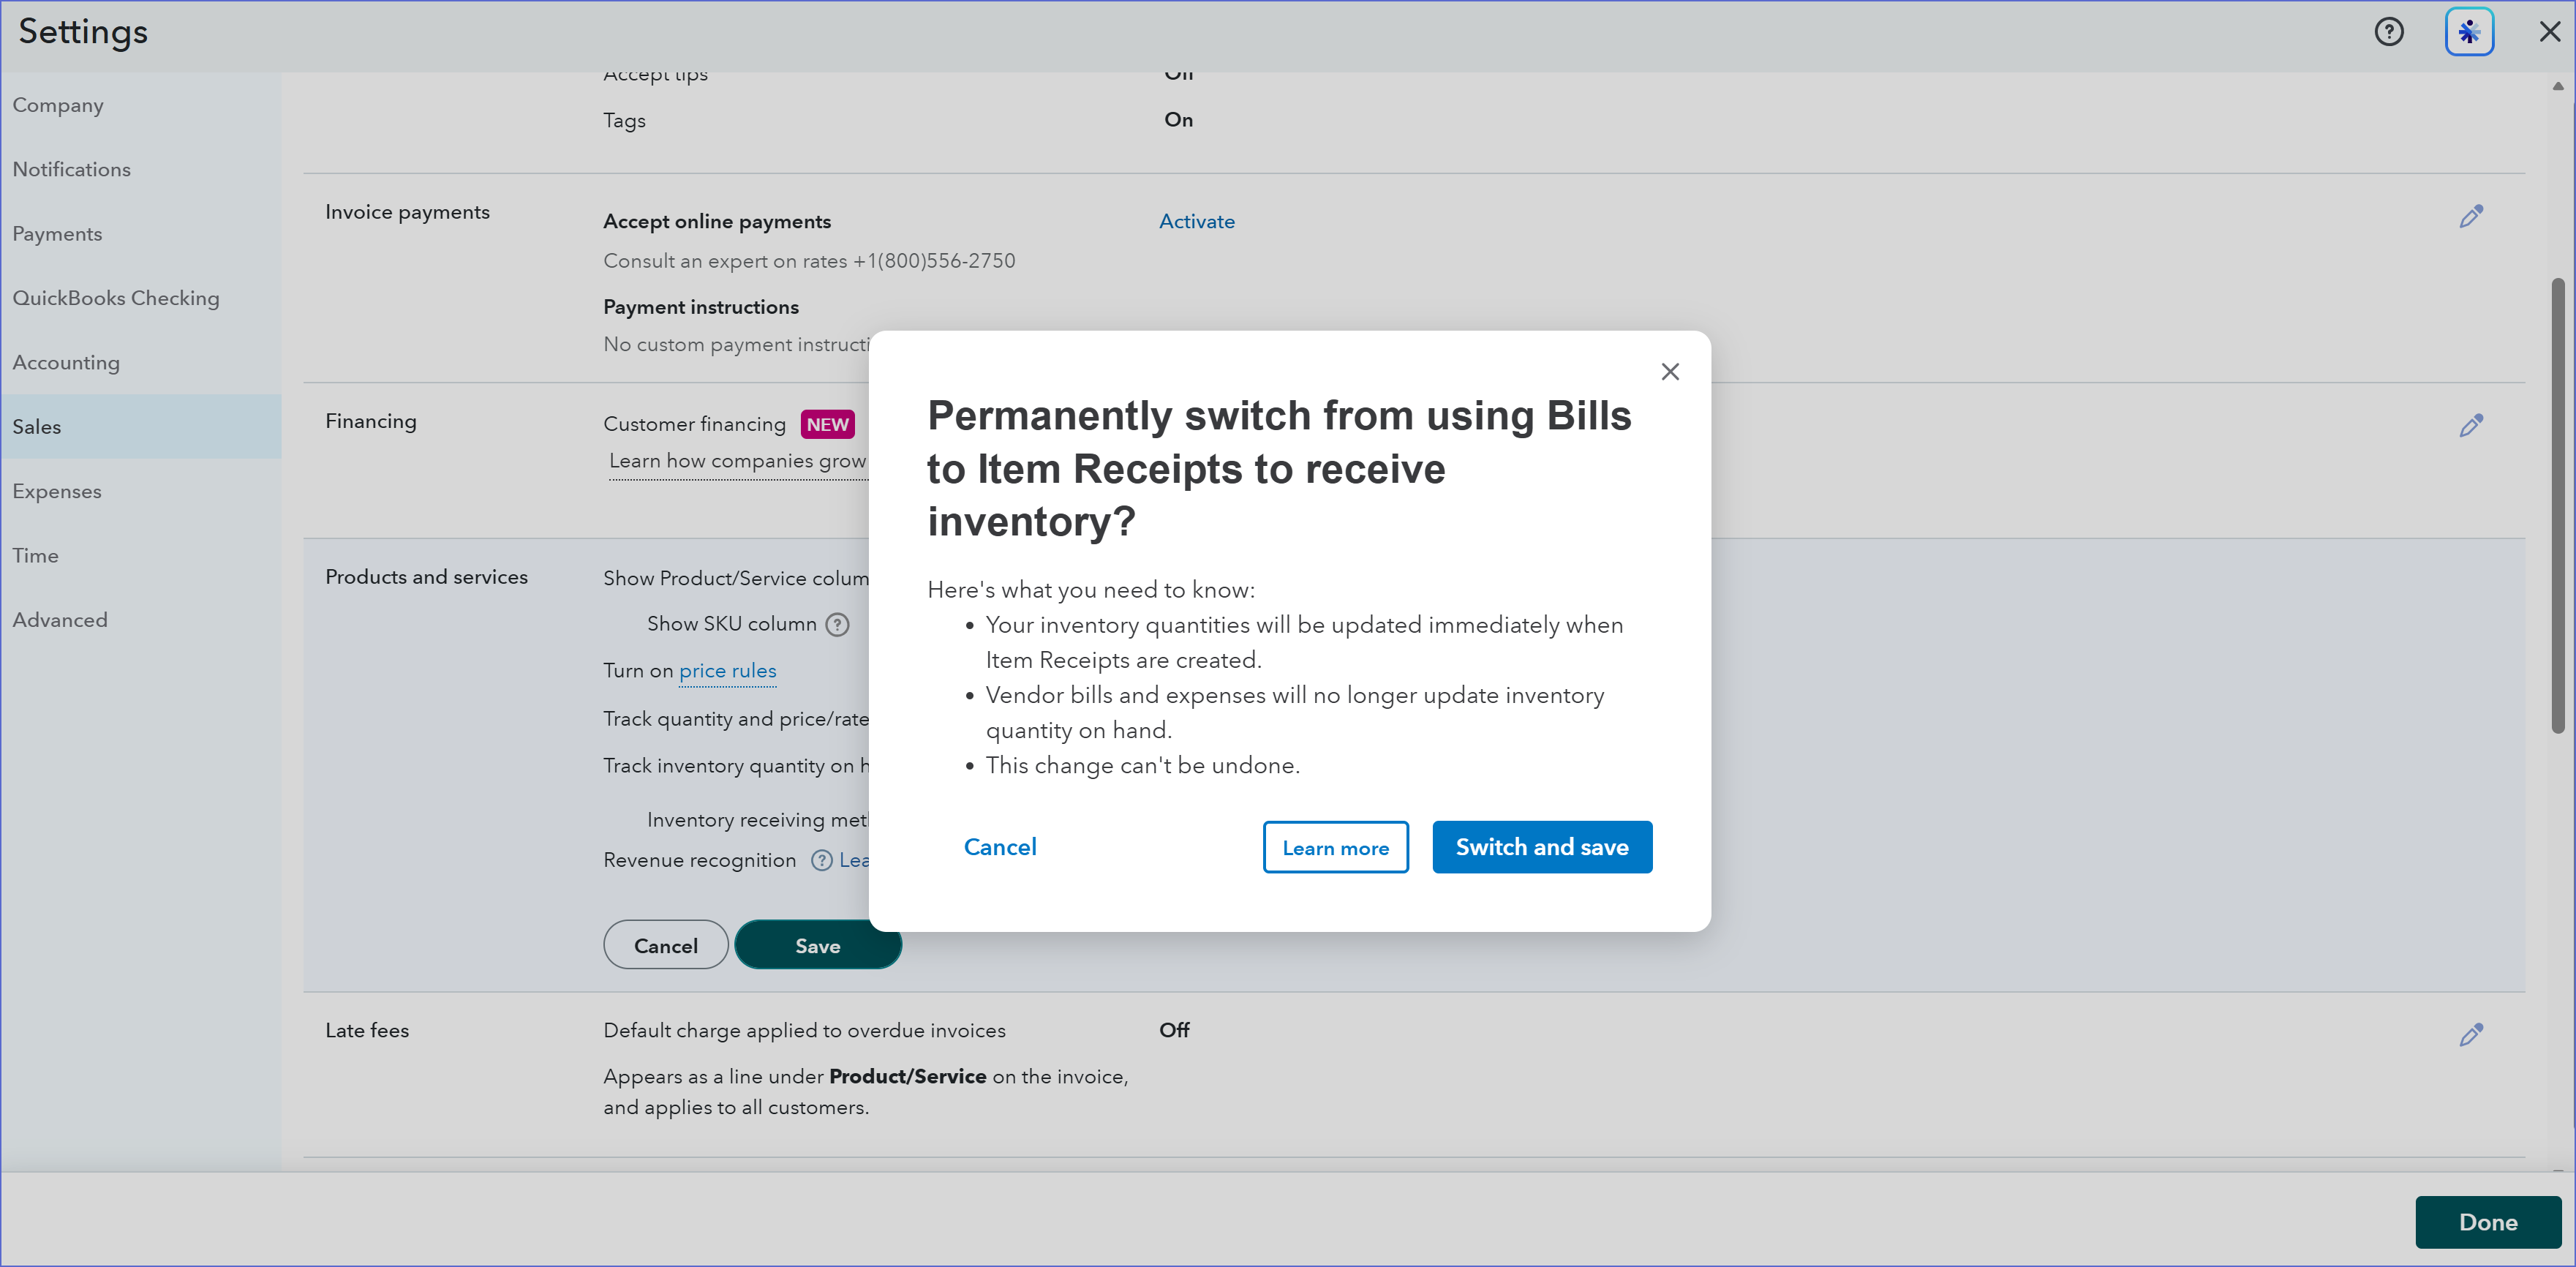
Task: Close the Item Receipts confirmation dialog
Action: point(1670,372)
